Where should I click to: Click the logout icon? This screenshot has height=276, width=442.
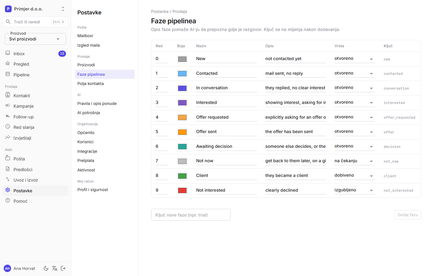pyautogui.click(x=63, y=268)
